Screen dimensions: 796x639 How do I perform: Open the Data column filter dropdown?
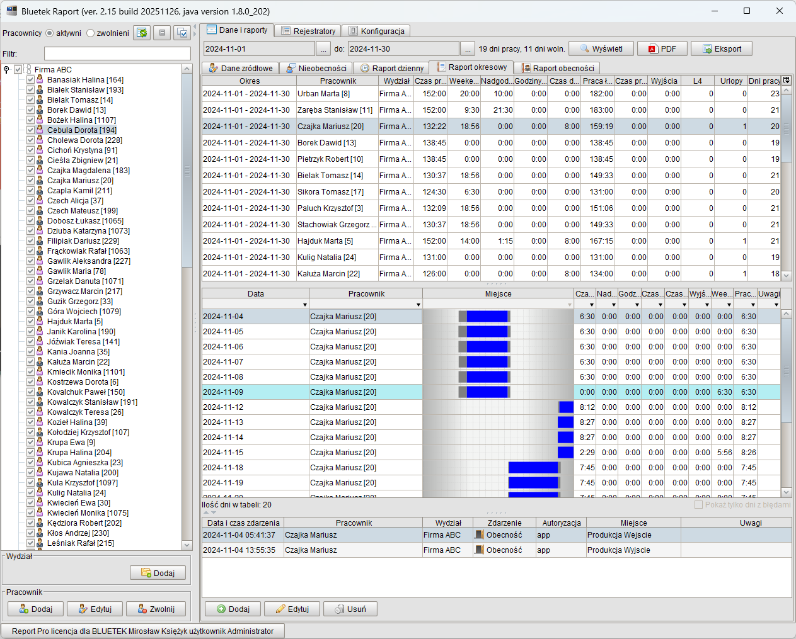[305, 305]
